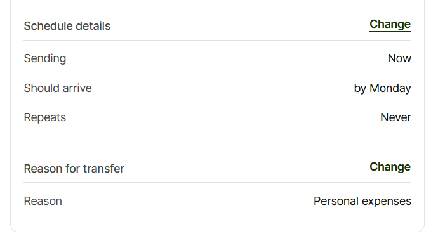Click the word Personal in reason value

tap(336, 201)
